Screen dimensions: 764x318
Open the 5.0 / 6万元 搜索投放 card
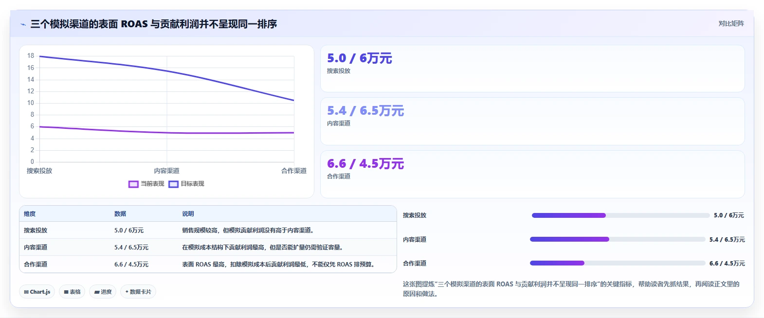point(532,69)
